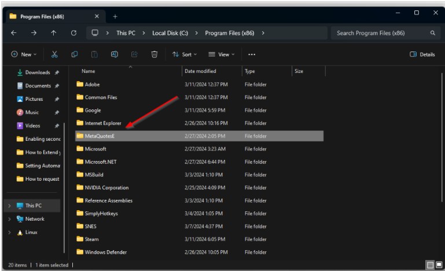The width and height of the screenshot is (445, 271).
Task: Click chevron after Program Files (x86) breadcrumb
Action: tap(263, 33)
